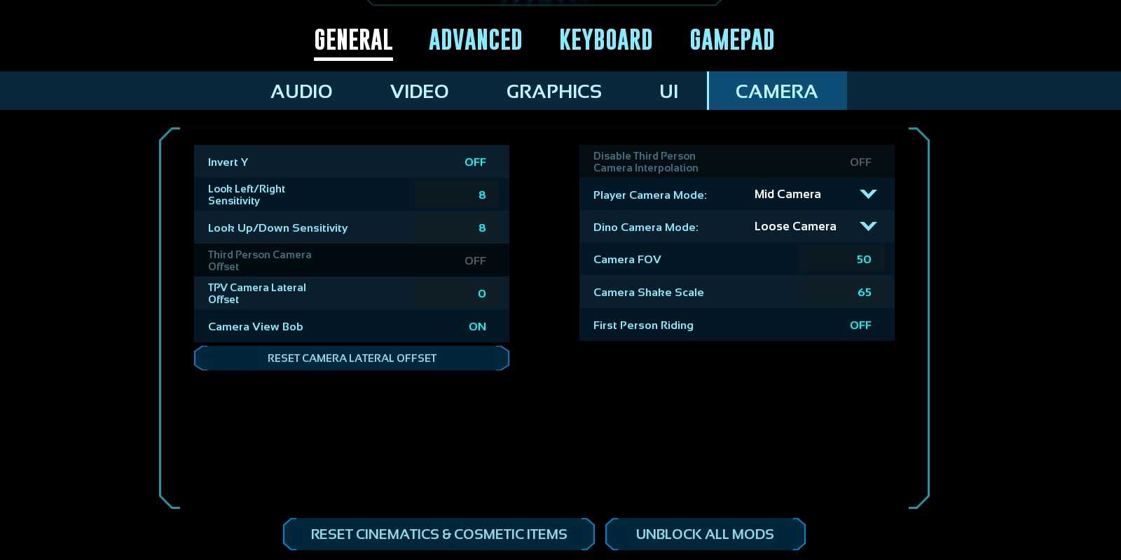Switch to the General settings tab
1121x560 pixels.
[353, 41]
